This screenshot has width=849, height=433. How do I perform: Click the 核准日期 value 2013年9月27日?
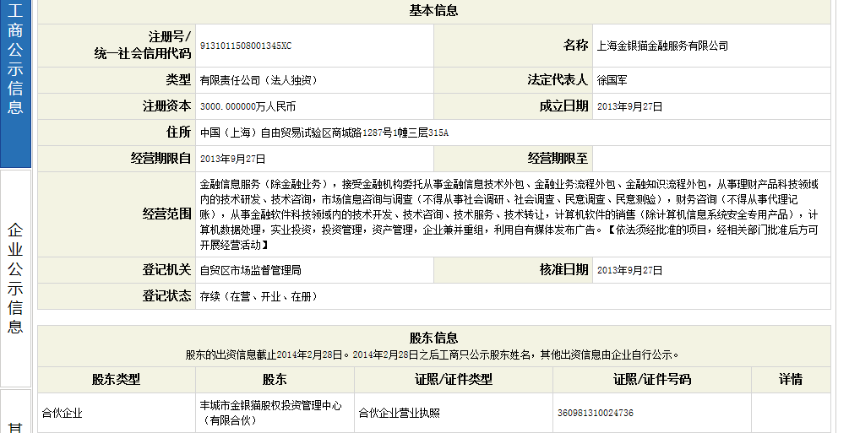[629, 270]
